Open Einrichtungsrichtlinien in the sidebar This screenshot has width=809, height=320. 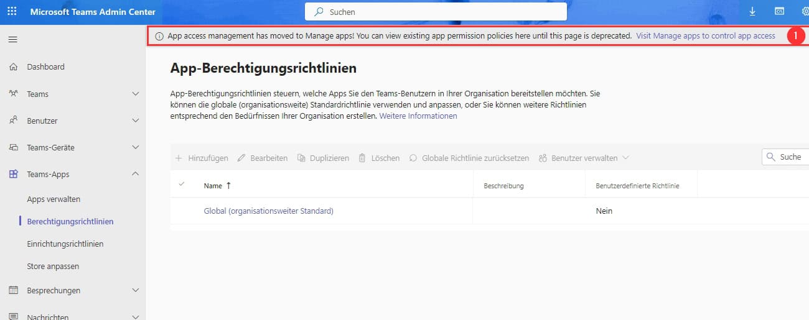(x=65, y=244)
